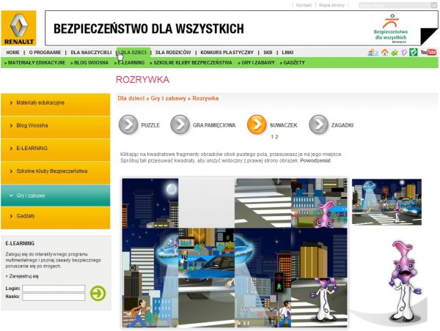440x331 pixels.
Task: Click the Renault logo
Action: point(18,29)
